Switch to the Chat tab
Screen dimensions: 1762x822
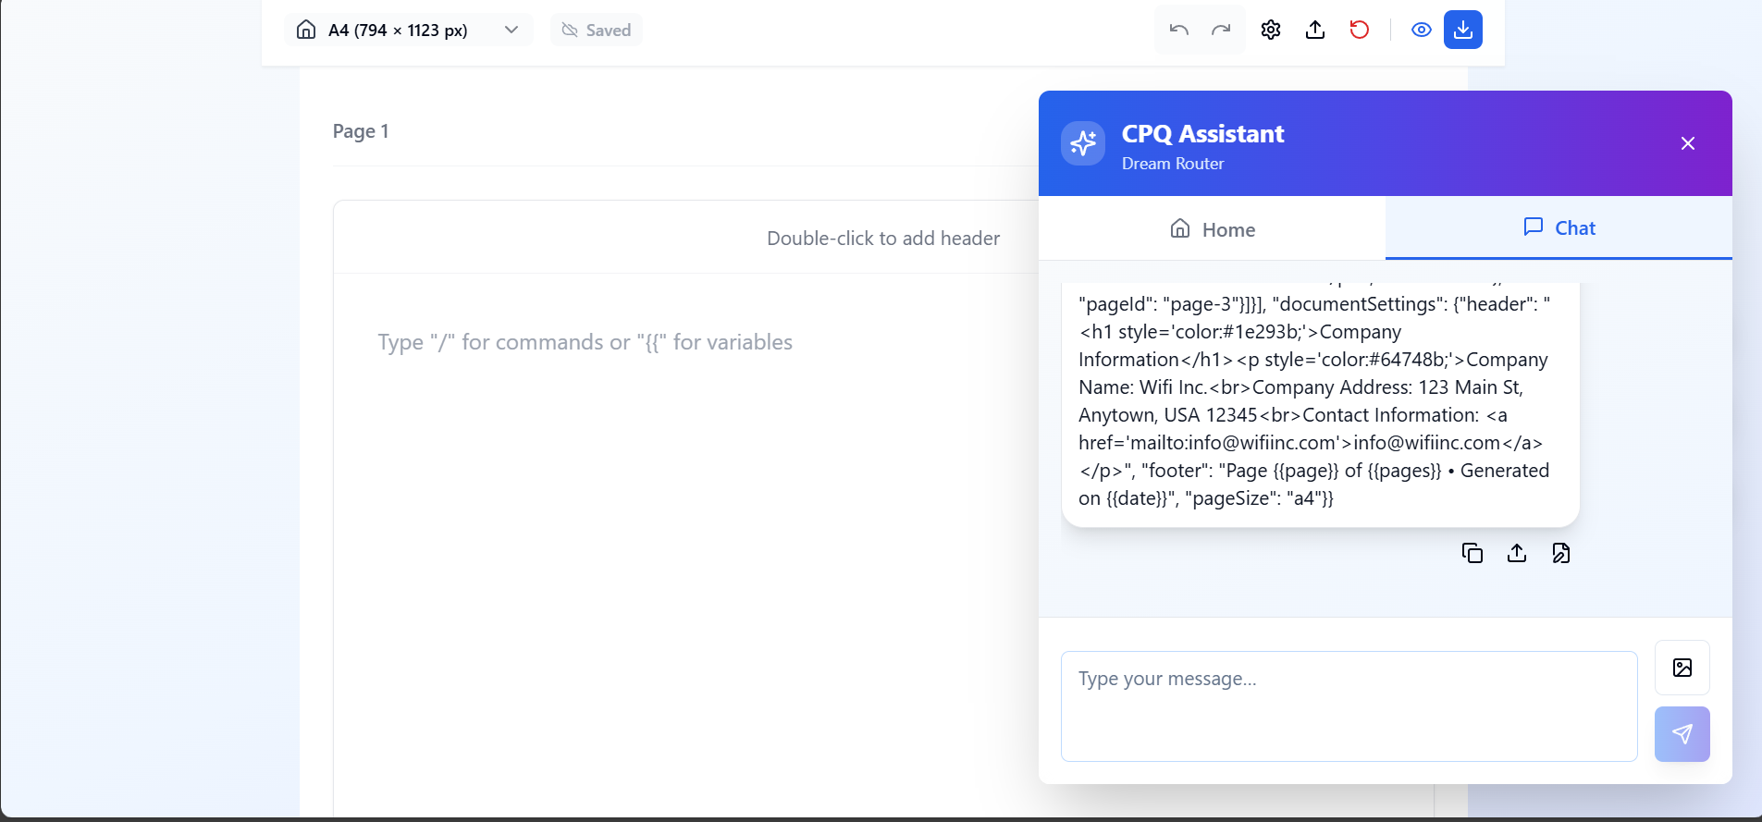click(x=1559, y=227)
